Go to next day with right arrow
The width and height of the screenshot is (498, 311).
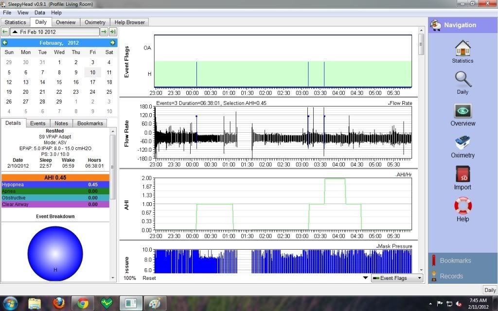tap(104, 32)
